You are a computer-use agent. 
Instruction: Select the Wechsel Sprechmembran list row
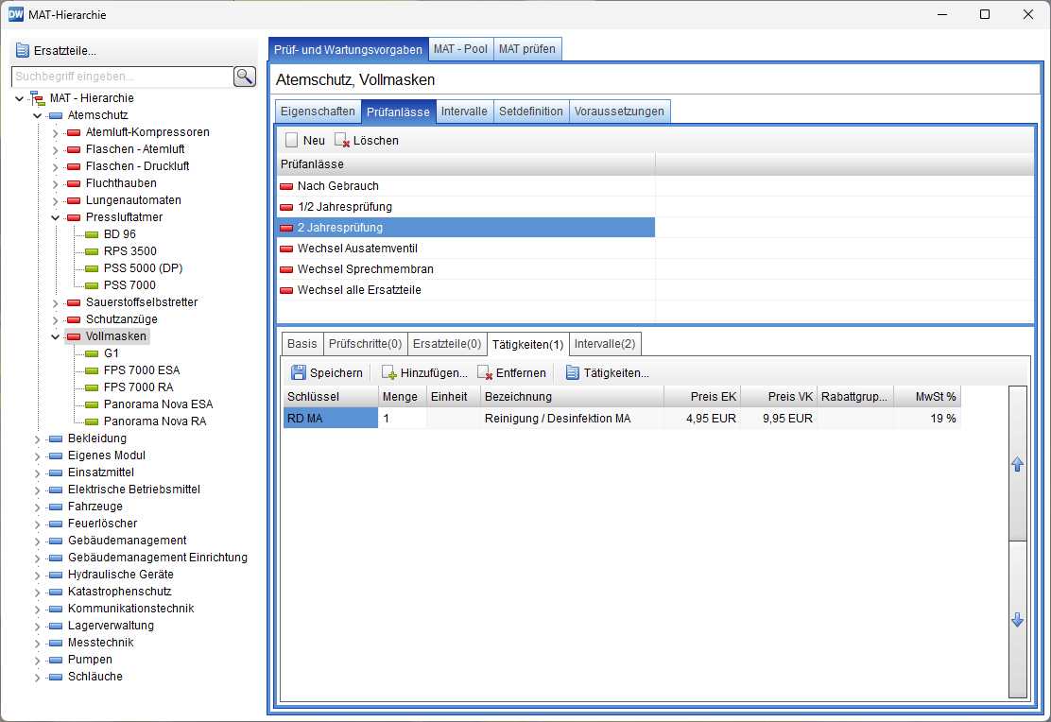pyautogui.click(x=365, y=269)
